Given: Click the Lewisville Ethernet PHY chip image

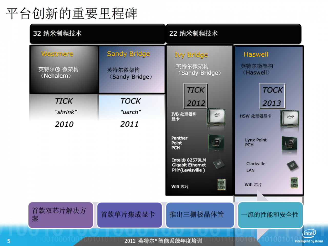Looking at the screenshot, I should click(x=219, y=164).
